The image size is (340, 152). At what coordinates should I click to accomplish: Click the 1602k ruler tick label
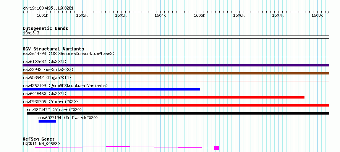click(82, 16)
